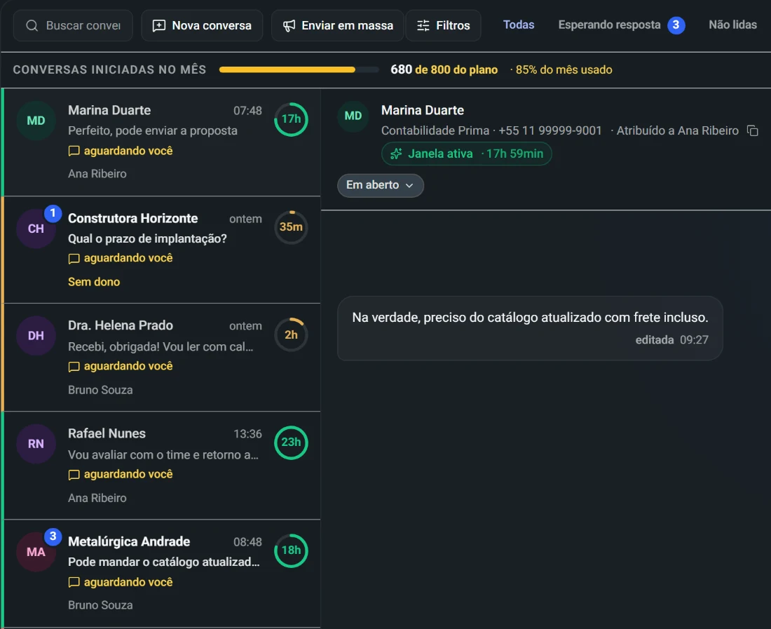This screenshot has height=629, width=771.
Task: Click the catálogo atualizado message bubble
Action: coord(530,328)
